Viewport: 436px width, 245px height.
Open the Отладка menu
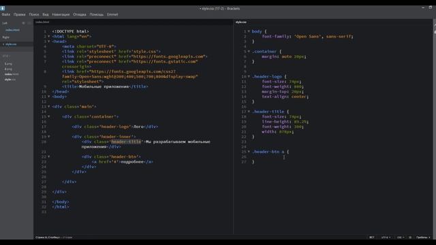tap(80, 14)
